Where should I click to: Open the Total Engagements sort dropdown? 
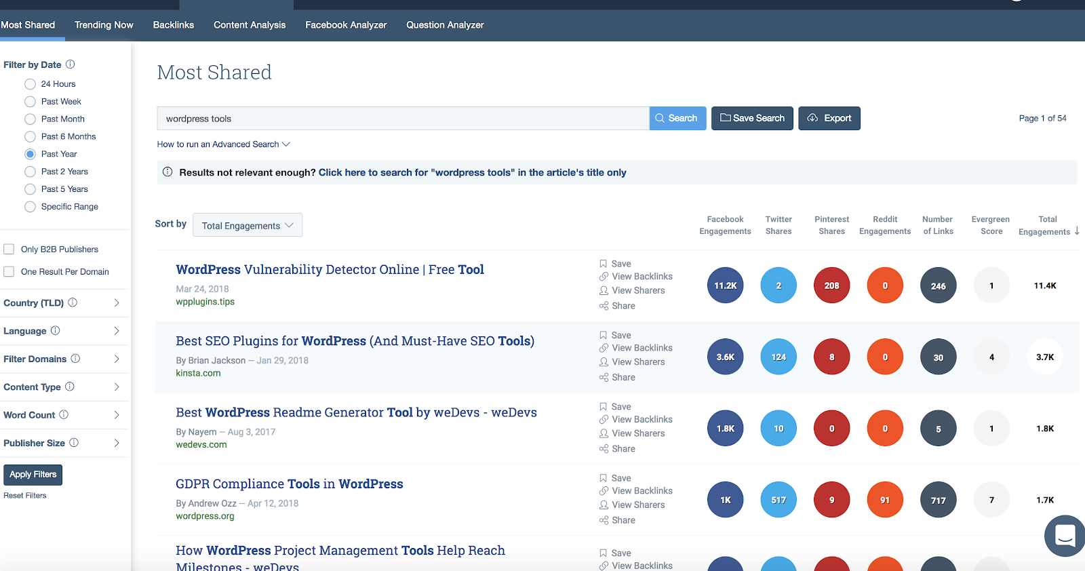pyautogui.click(x=248, y=225)
